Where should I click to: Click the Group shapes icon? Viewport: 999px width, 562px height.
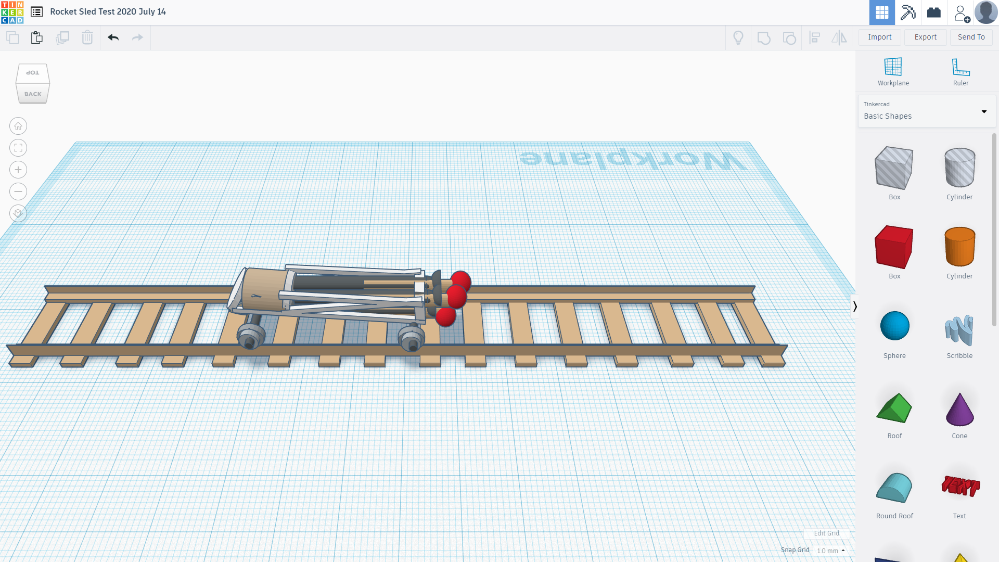click(x=764, y=37)
